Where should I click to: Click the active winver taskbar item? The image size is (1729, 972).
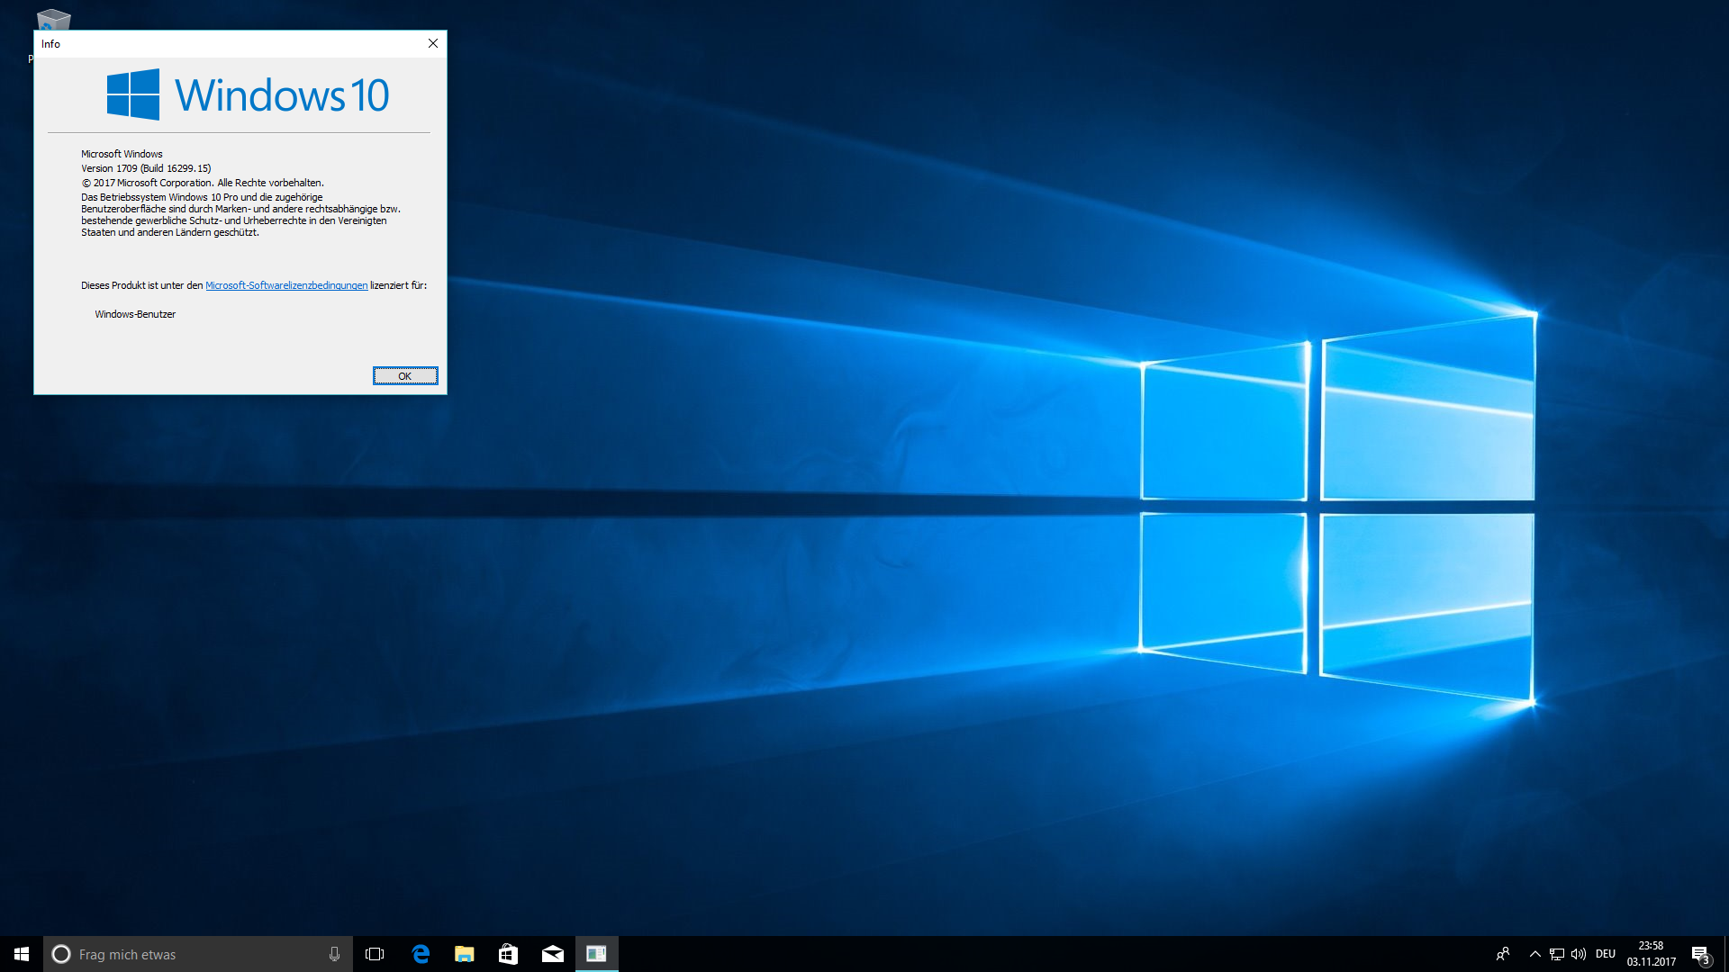pyautogui.click(x=596, y=954)
